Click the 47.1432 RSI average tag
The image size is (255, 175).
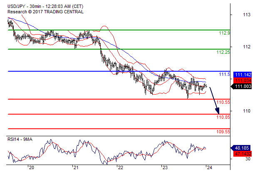243,153
